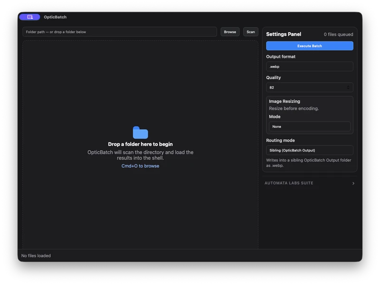Focus the folder path input field

coord(120,32)
